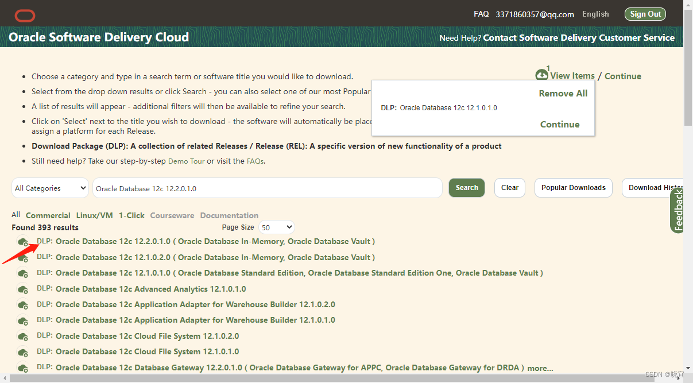Change language via English link
693x383 pixels.
pos(595,14)
